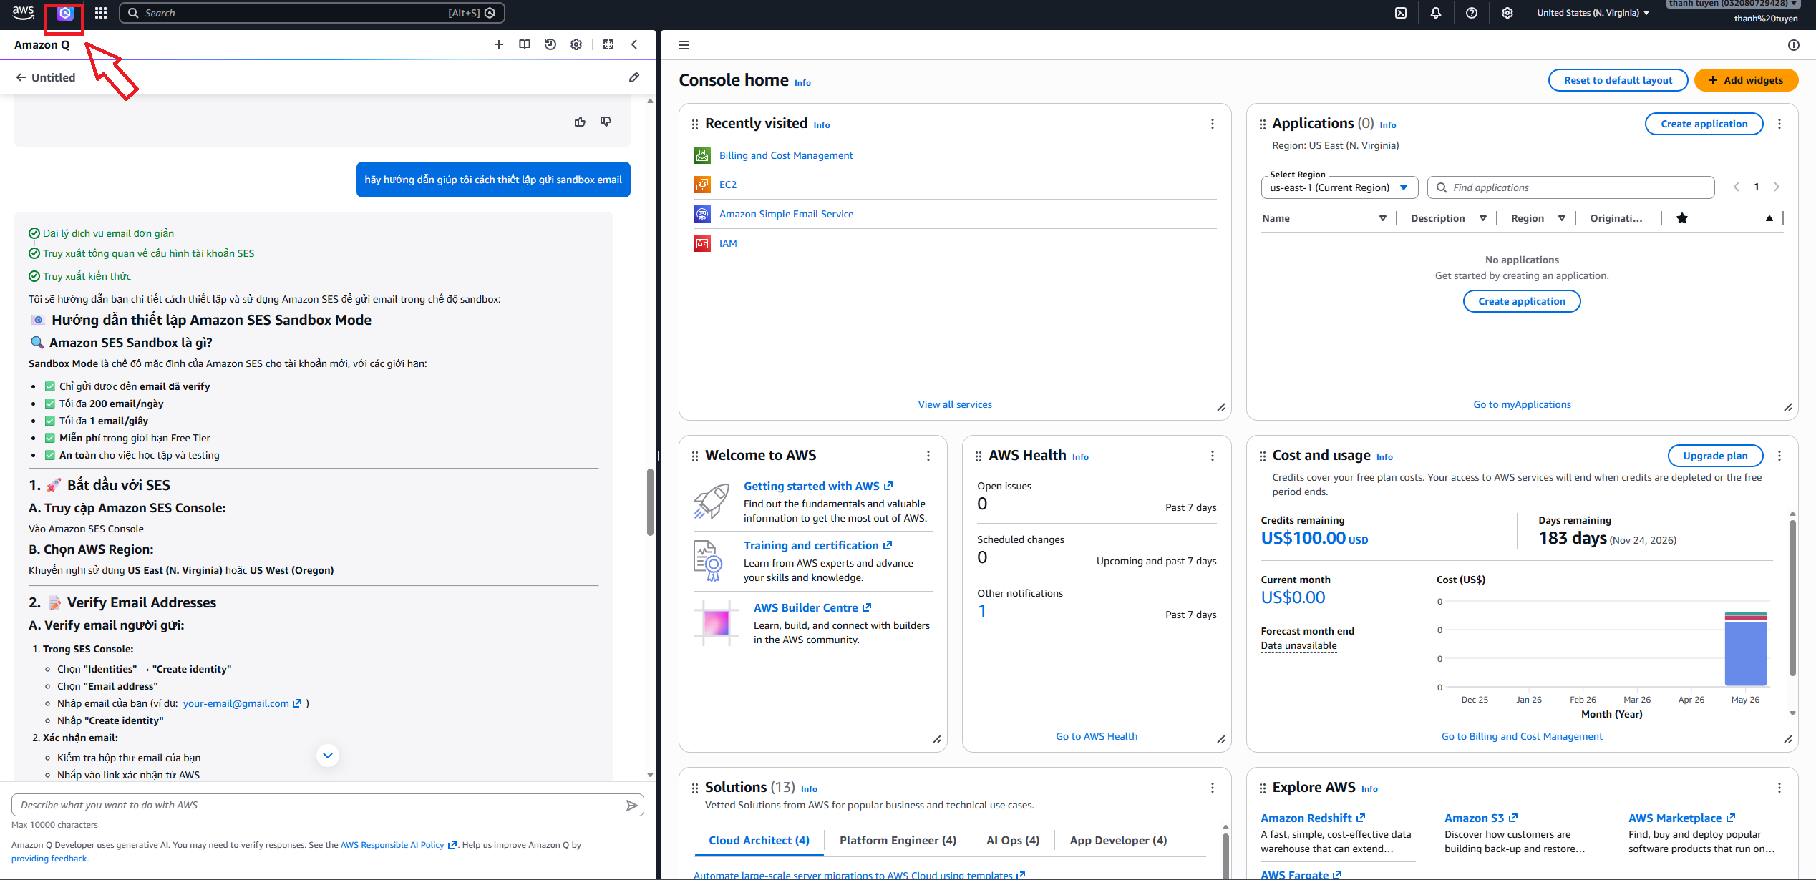Give thumbs up to the response
1816x880 pixels.
tap(580, 122)
